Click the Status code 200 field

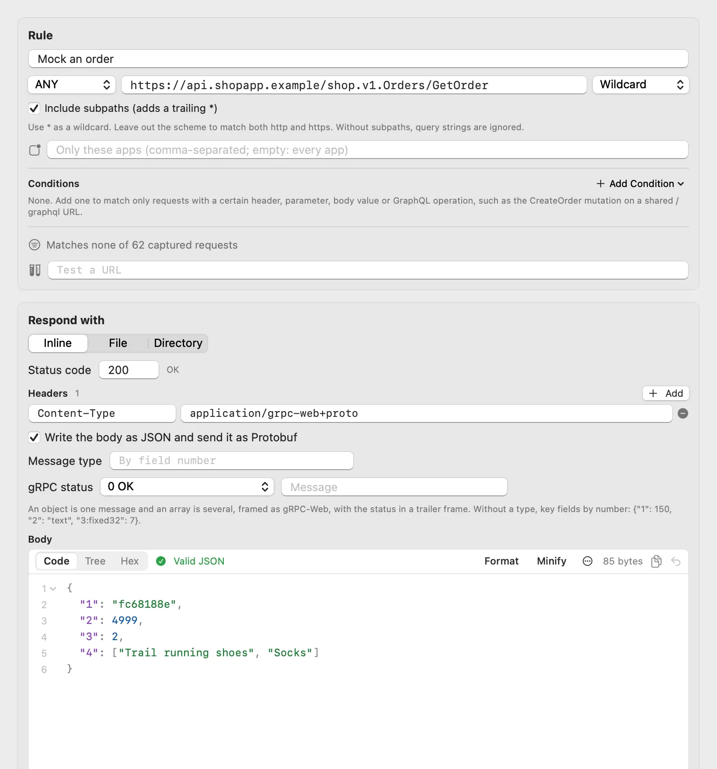(x=129, y=370)
